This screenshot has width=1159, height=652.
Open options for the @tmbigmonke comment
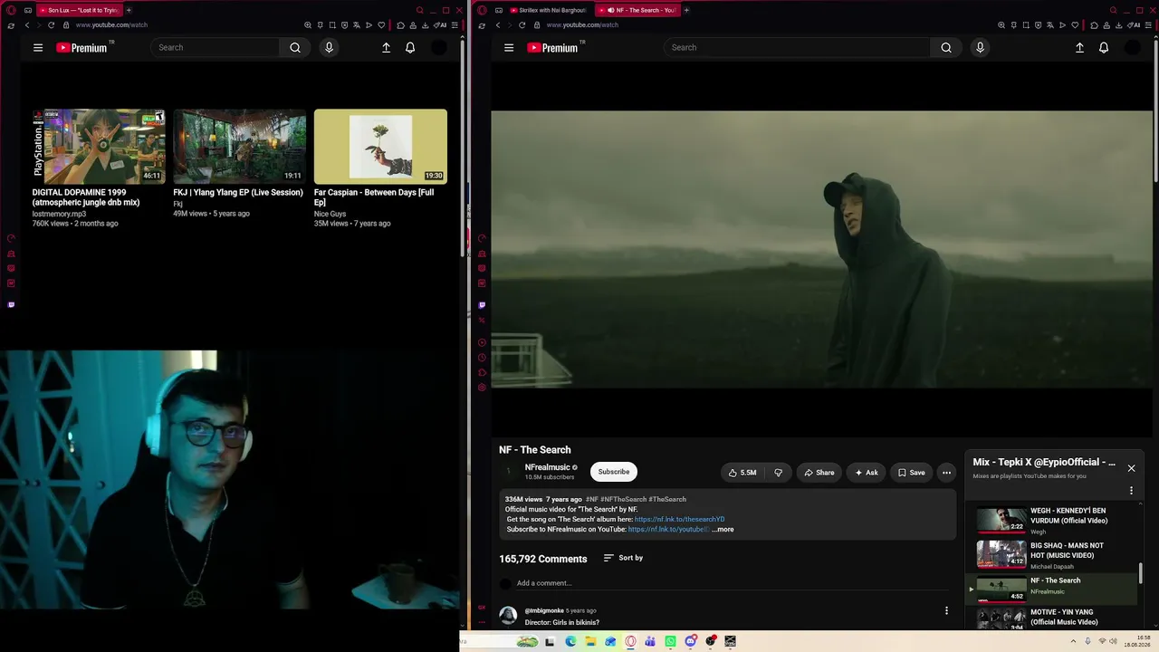946,610
